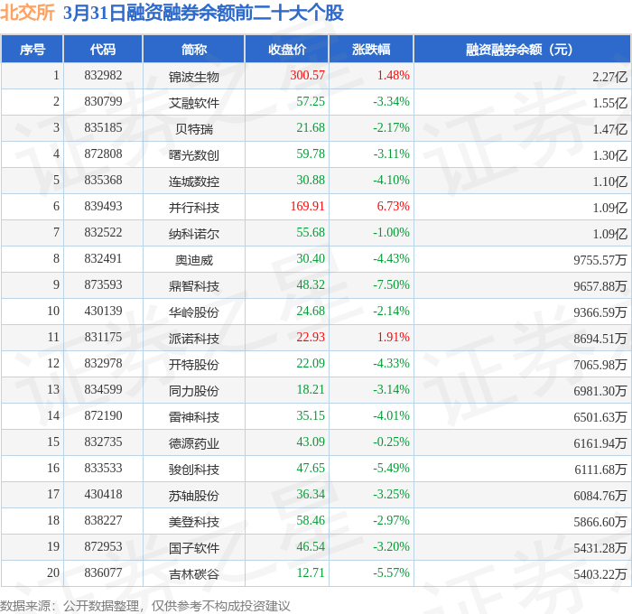The width and height of the screenshot is (632, 614).
Task: Click the 代码 column header
Action: click(x=103, y=49)
